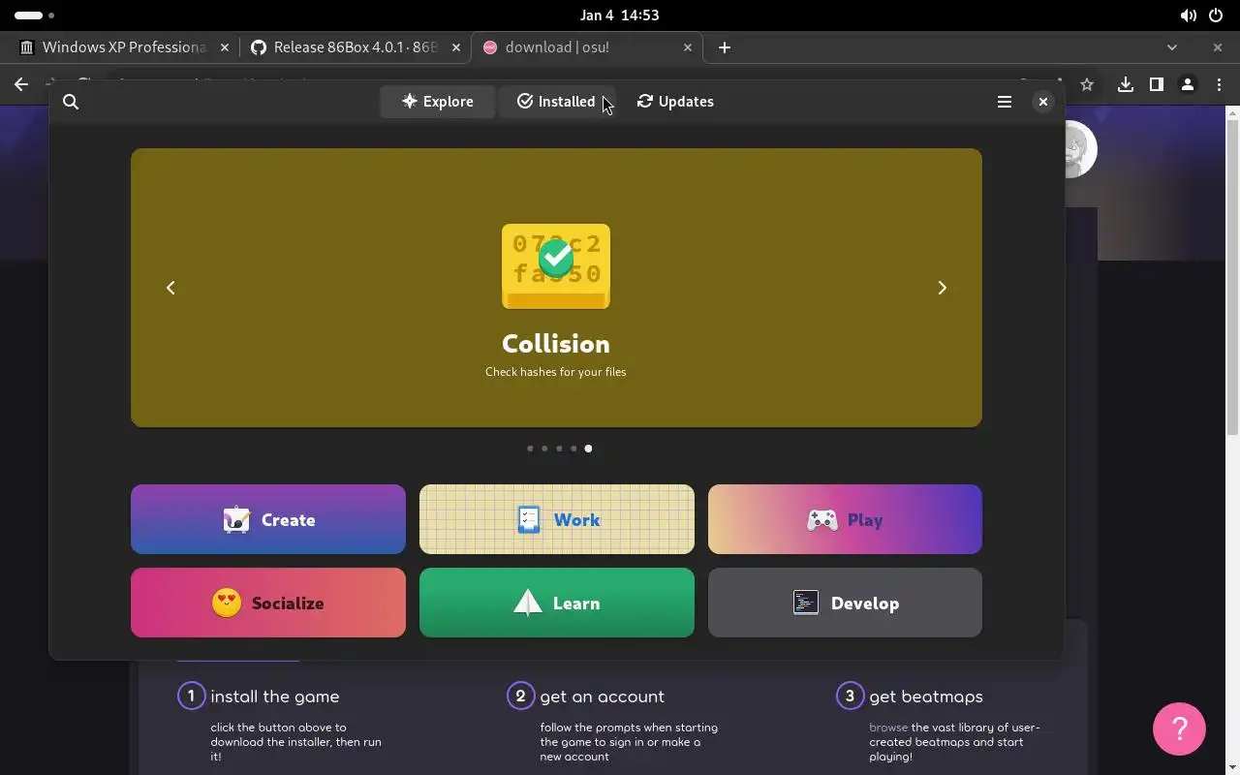Select the fourth carousel page dot
Screen dimensions: 1240x775
[x=573, y=449]
